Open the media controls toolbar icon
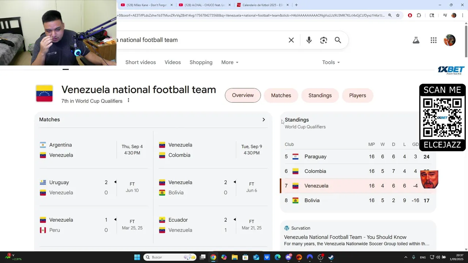Viewport: 468px width, 263px height. pyautogui.click(x=445, y=15)
